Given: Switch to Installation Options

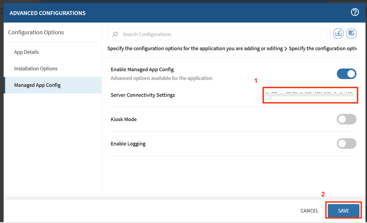Looking at the screenshot, I should (x=36, y=69).
